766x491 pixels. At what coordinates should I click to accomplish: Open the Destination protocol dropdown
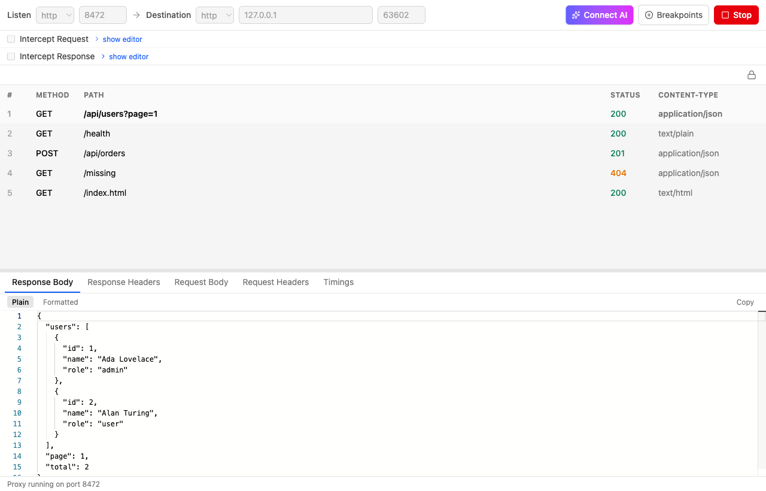point(215,15)
